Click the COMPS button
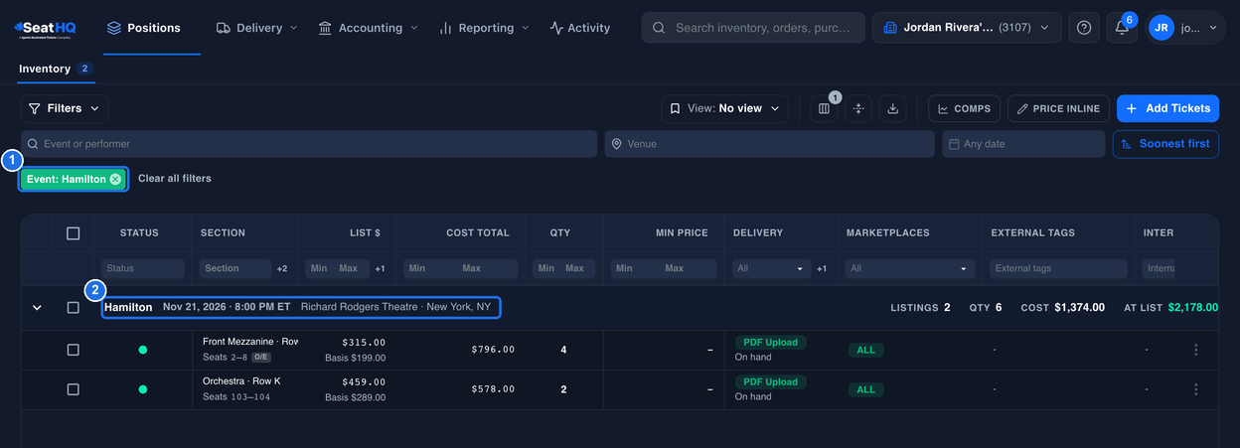This screenshot has width=1240, height=448. coord(964,108)
